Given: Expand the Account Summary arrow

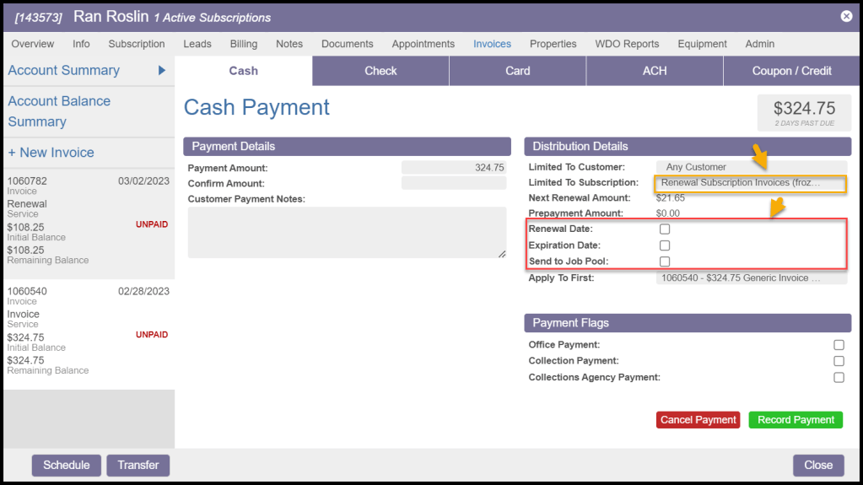Looking at the screenshot, I should (x=162, y=70).
